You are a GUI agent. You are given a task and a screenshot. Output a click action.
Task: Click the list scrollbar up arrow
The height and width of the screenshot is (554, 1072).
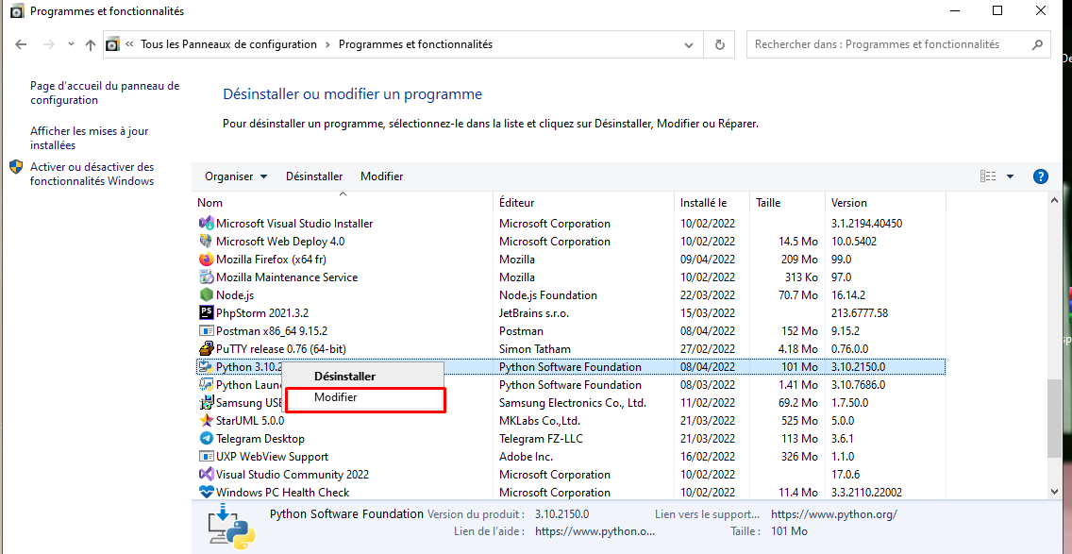[x=1054, y=202]
